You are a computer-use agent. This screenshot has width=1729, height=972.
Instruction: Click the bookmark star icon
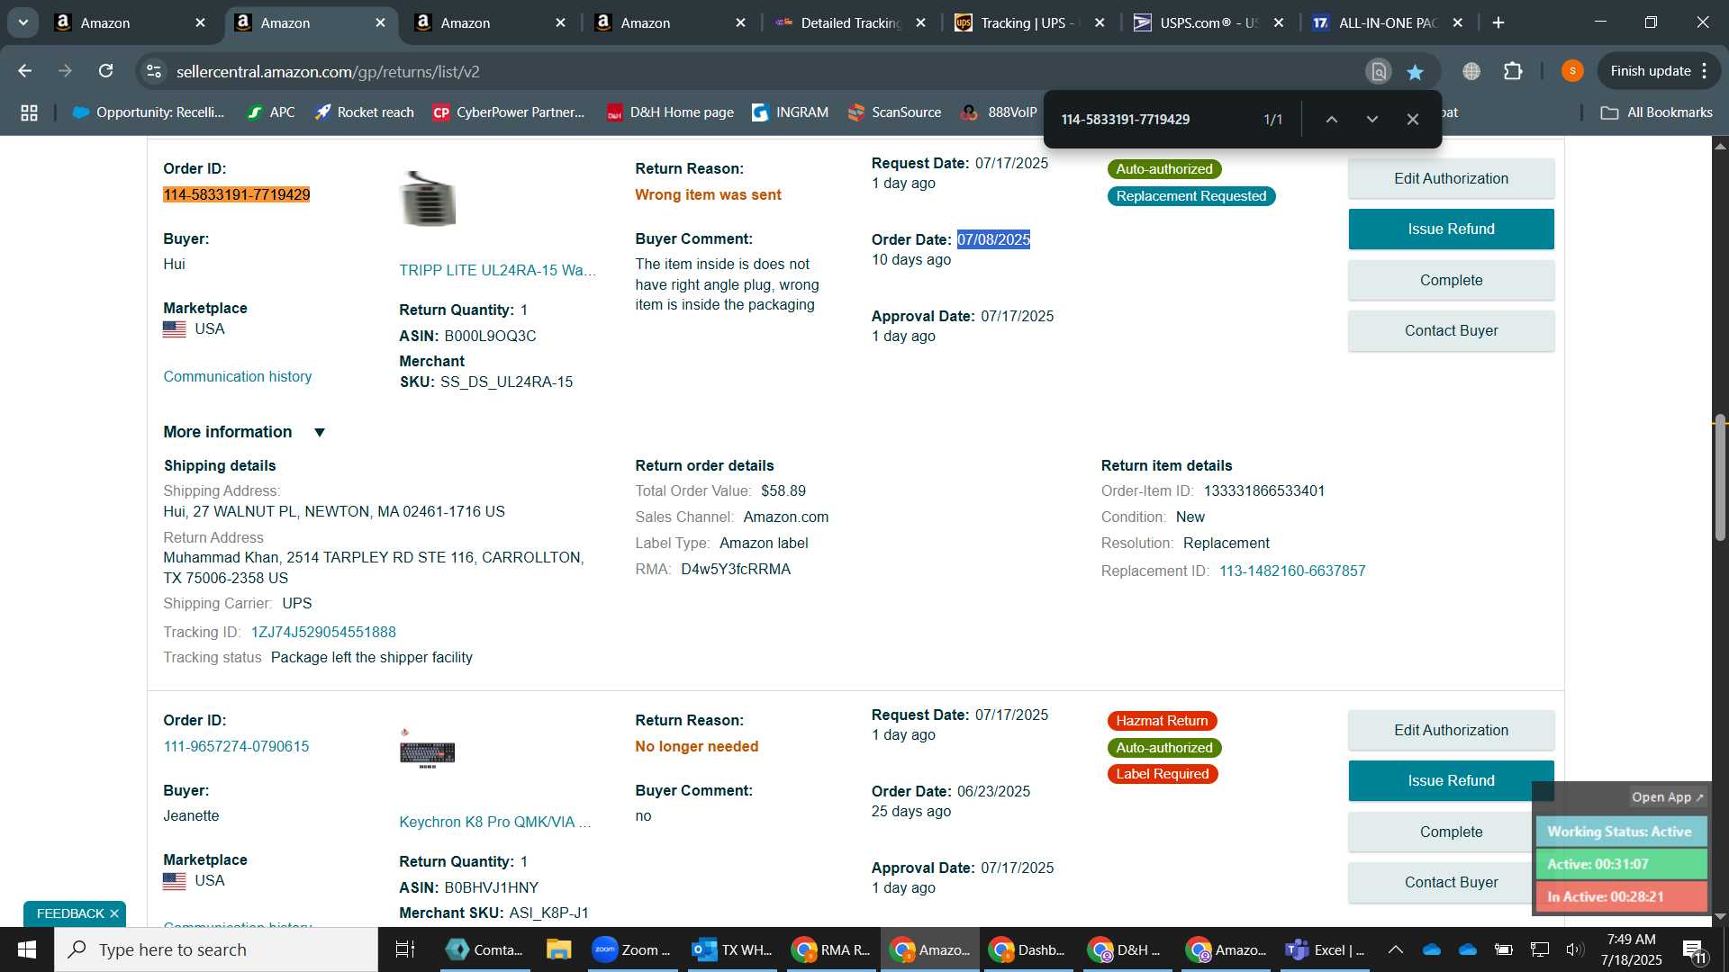1416,72
